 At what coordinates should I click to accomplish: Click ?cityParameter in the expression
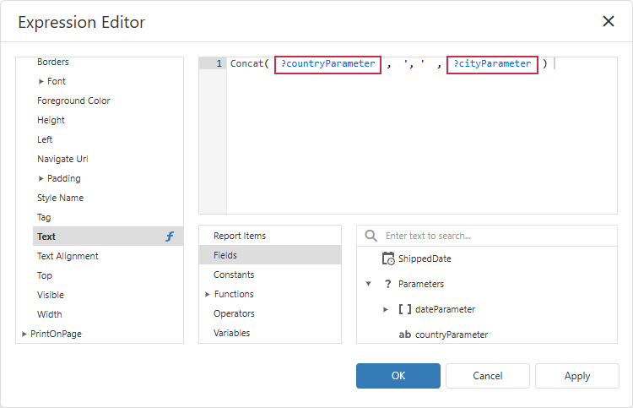pyautogui.click(x=492, y=64)
